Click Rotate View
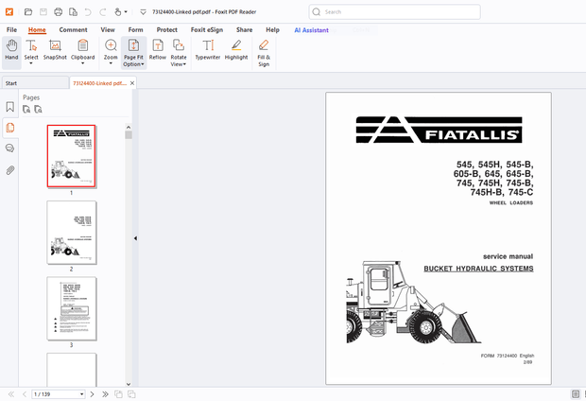Screen dimensions: 586x401 point(179,53)
